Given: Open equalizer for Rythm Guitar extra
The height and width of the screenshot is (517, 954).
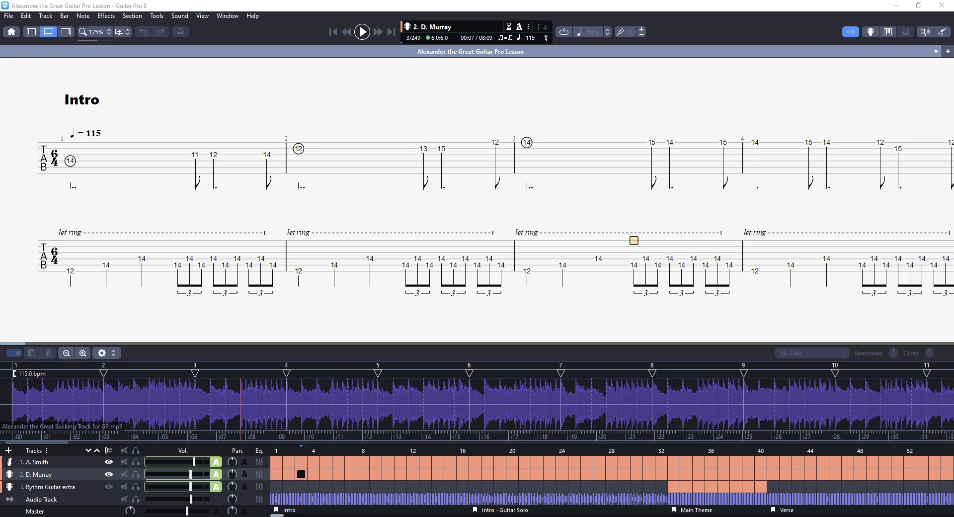Looking at the screenshot, I should coord(259,487).
